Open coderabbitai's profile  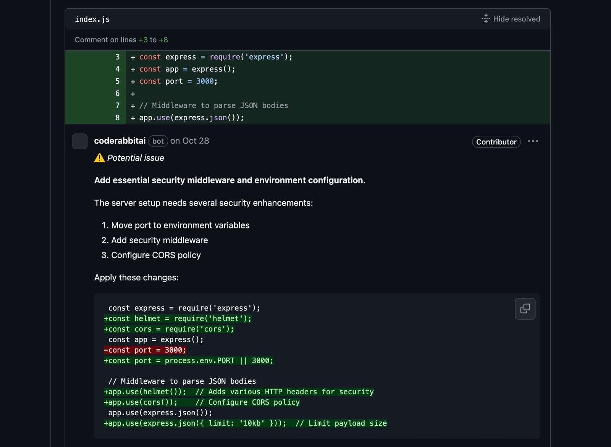point(120,141)
